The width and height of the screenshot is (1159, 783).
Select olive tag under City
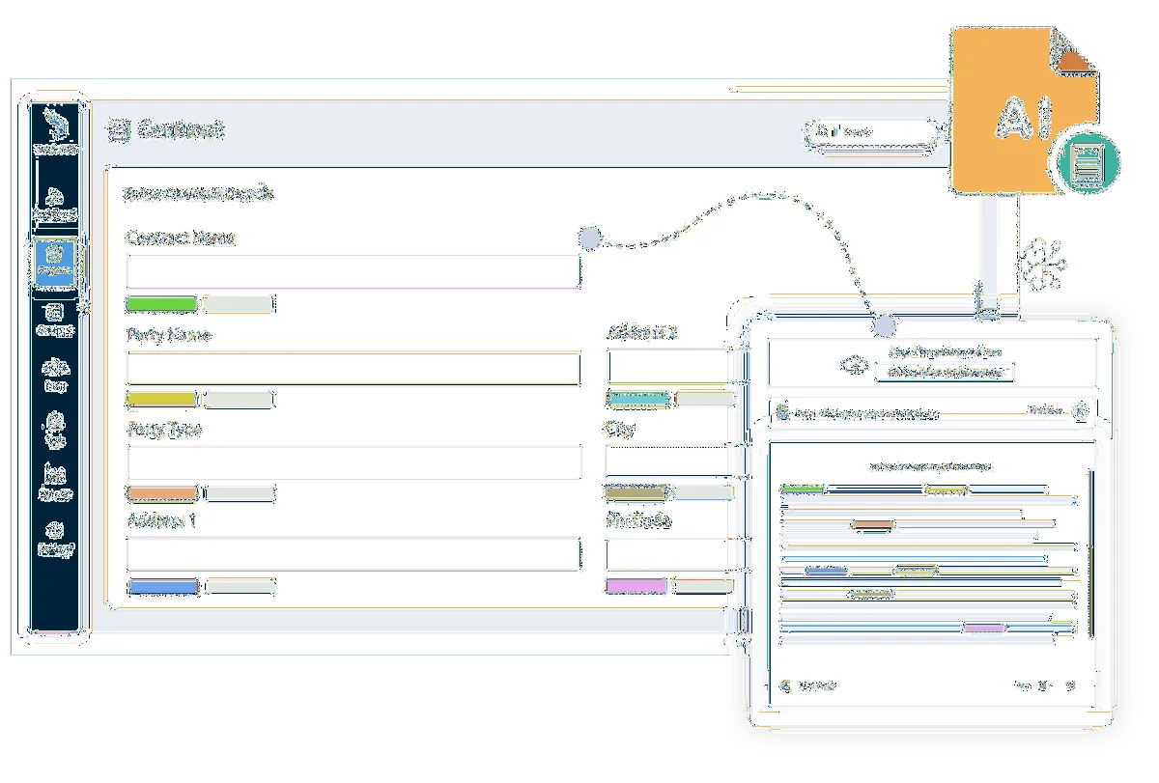[x=636, y=492]
